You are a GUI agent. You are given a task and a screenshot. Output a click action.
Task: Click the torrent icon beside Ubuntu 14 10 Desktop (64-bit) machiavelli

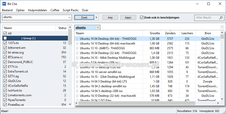pos(77,43)
